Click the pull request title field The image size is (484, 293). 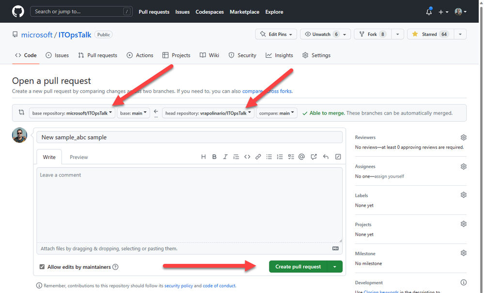pyautogui.click(x=189, y=137)
